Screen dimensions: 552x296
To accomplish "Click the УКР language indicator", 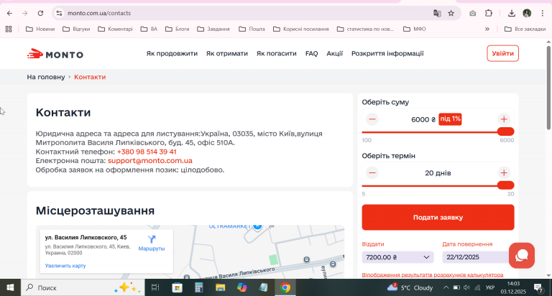I will click(x=489, y=287).
